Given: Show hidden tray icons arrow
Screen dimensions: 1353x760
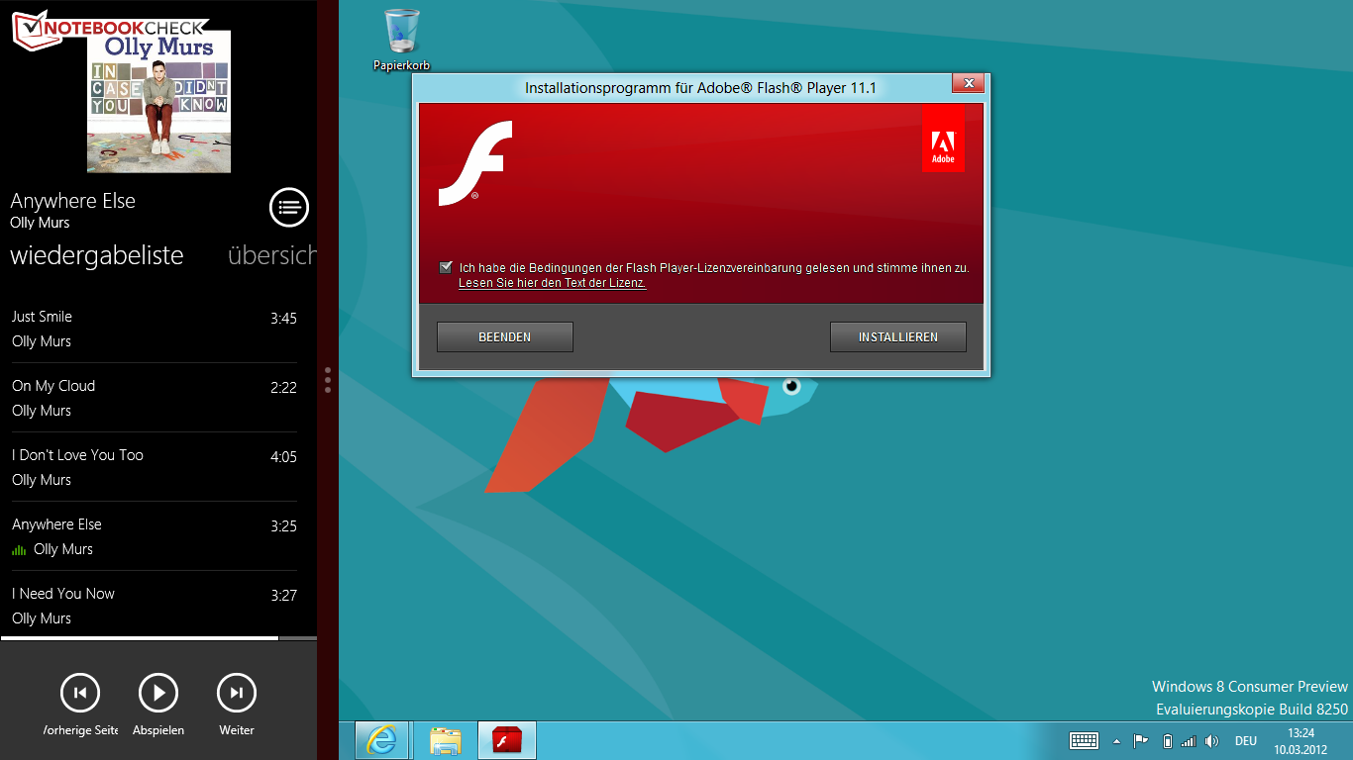Looking at the screenshot, I should coord(1117,740).
